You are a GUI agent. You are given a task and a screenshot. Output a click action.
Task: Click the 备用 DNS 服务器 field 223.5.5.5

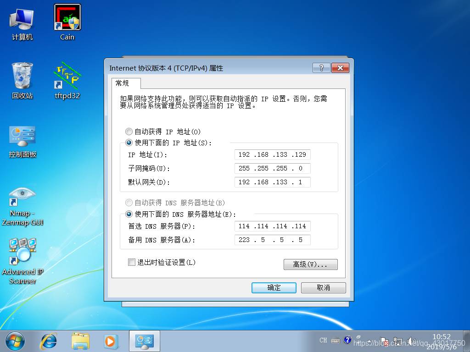click(273, 240)
